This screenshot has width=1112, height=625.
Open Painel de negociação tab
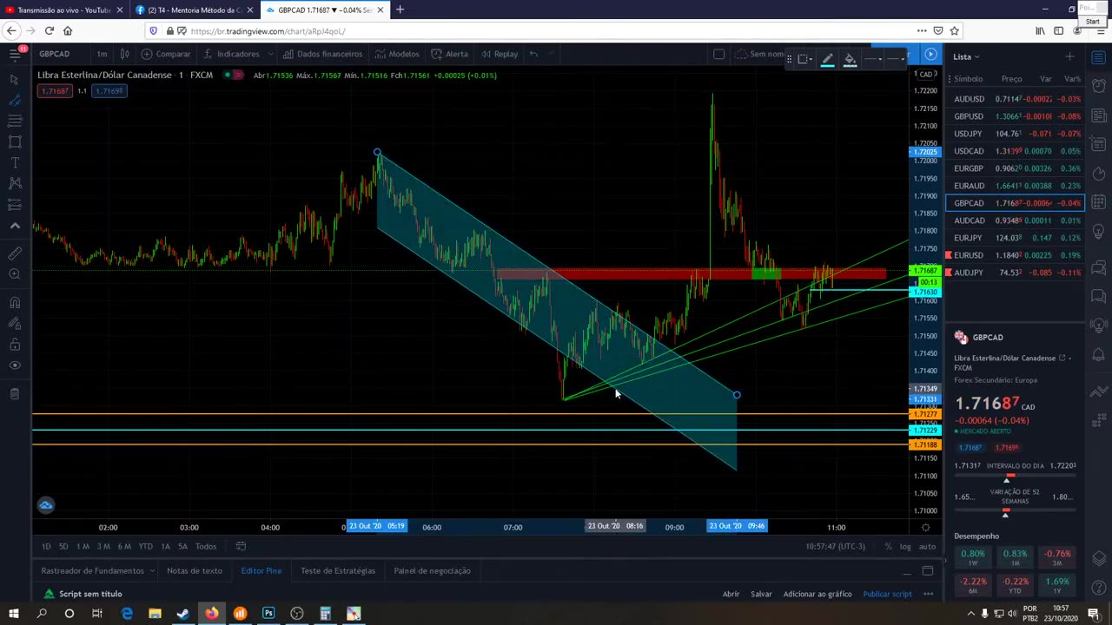[x=432, y=570]
